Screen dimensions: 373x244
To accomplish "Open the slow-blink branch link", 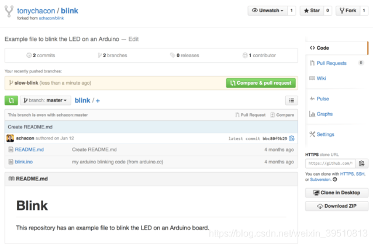I will tap(26, 83).
